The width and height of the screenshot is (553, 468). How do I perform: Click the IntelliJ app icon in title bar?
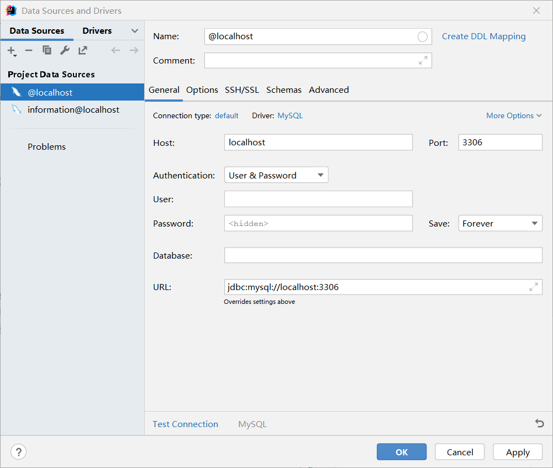[x=11, y=10]
